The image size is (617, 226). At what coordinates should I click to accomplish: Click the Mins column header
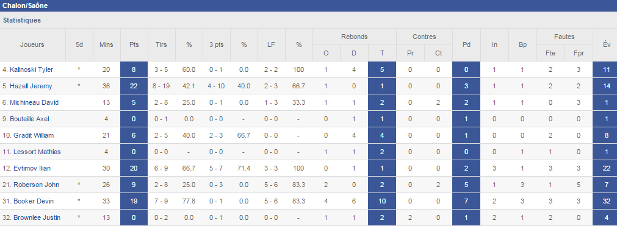106,45
